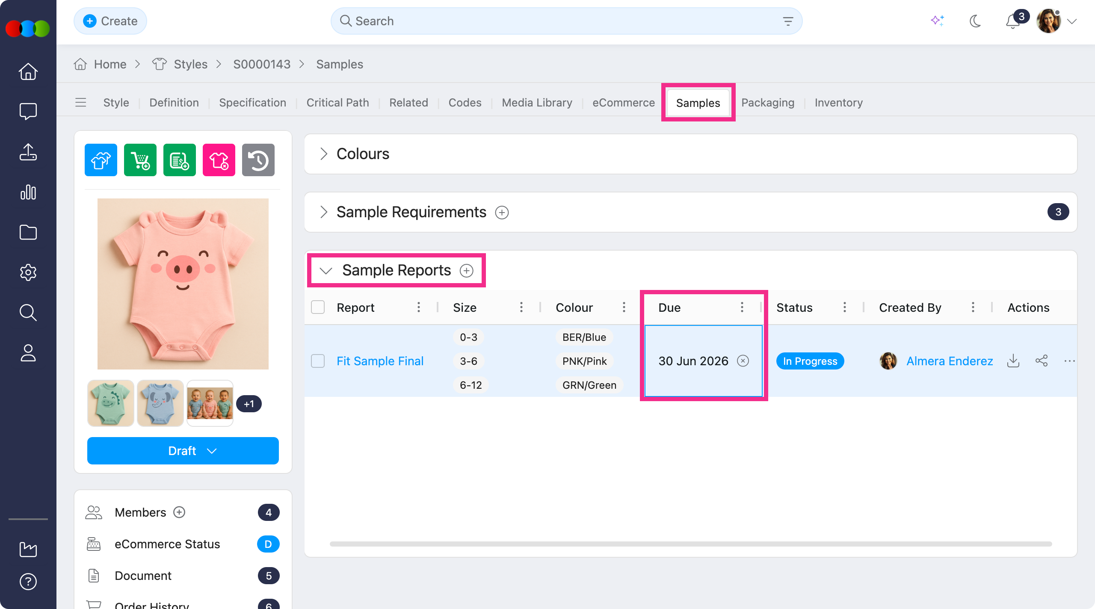This screenshot has width=1095, height=609.
Task: Add a member with plus icon
Action: pyautogui.click(x=179, y=512)
